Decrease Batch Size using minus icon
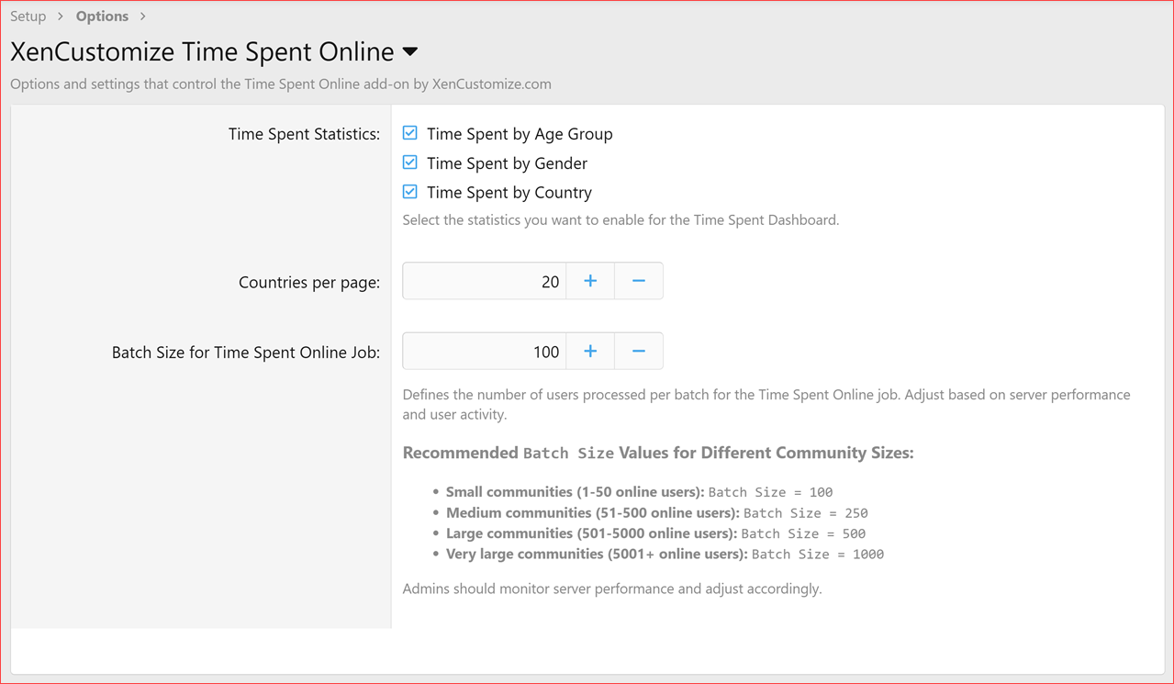 [x=638, y=351]
